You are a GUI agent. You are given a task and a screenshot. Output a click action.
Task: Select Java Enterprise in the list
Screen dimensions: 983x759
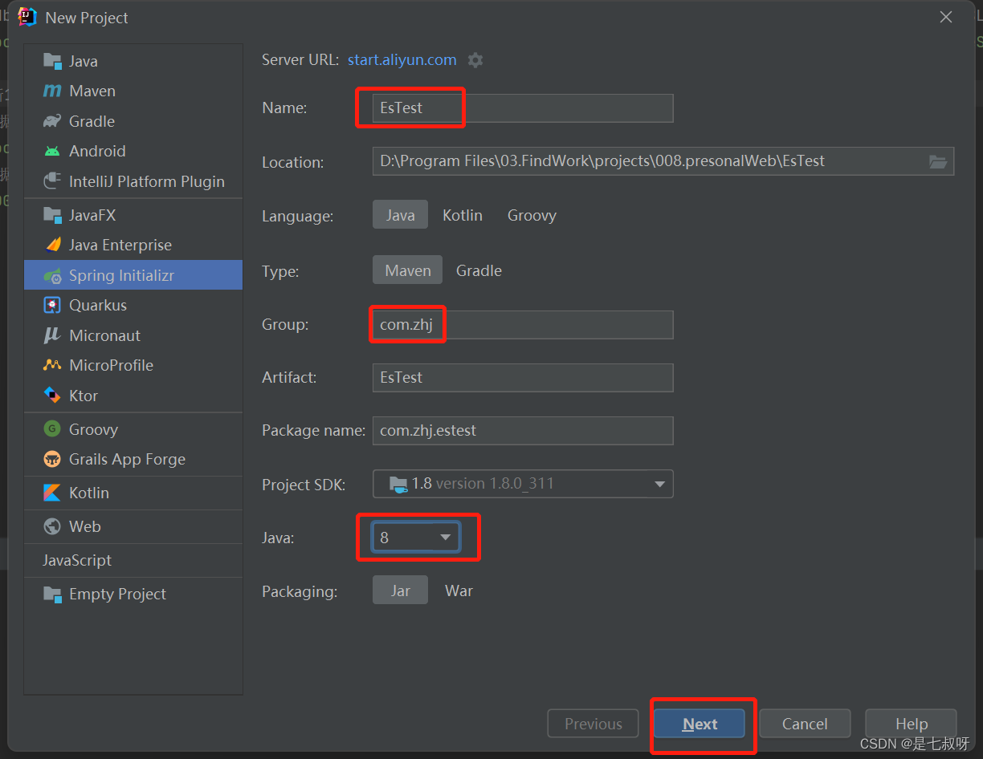(x=133, y=246)
